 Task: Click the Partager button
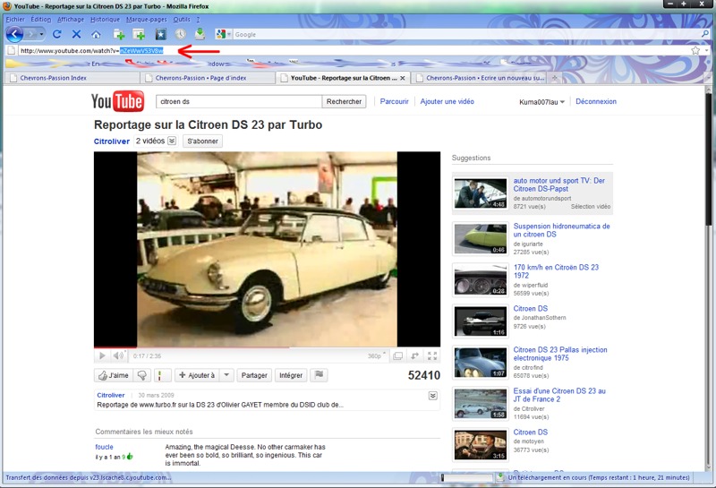coord(254,375)
